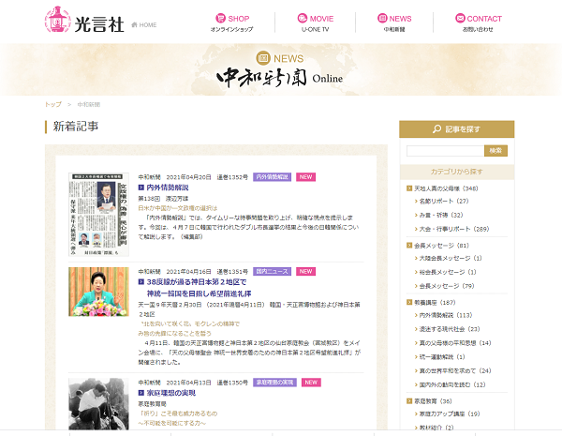Focus the article search input field
Image resolution: width=562 pixels, height=436 pixels.
[445, 151]
